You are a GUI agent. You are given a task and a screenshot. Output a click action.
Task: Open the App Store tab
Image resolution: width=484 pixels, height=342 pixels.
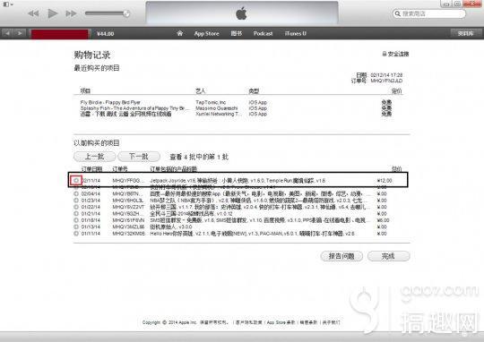206,34
